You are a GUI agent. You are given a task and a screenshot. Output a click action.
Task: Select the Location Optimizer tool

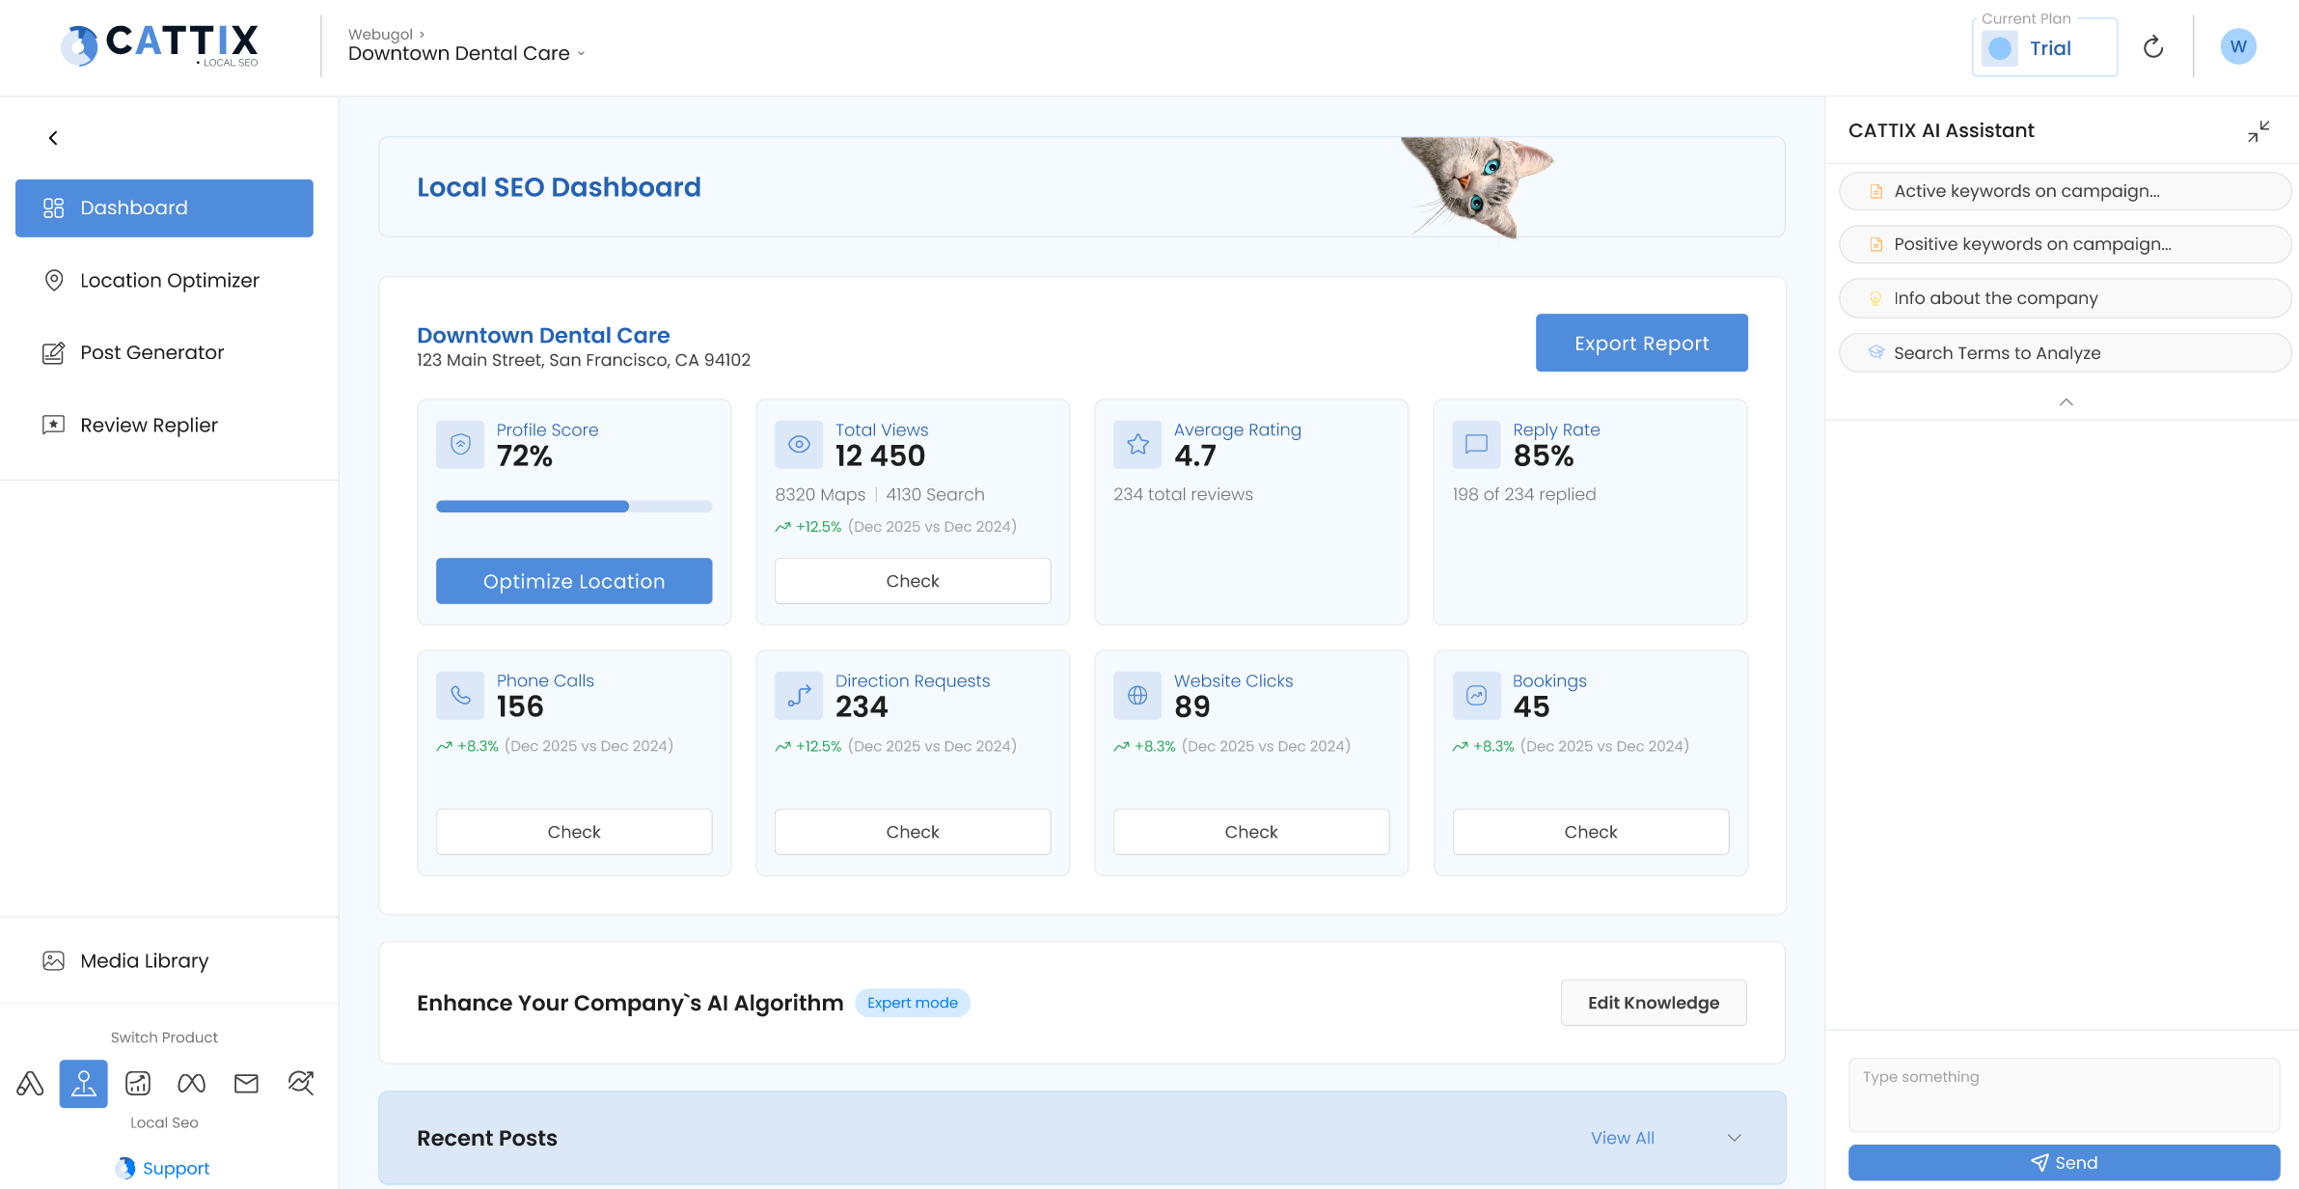click(169, 280)
